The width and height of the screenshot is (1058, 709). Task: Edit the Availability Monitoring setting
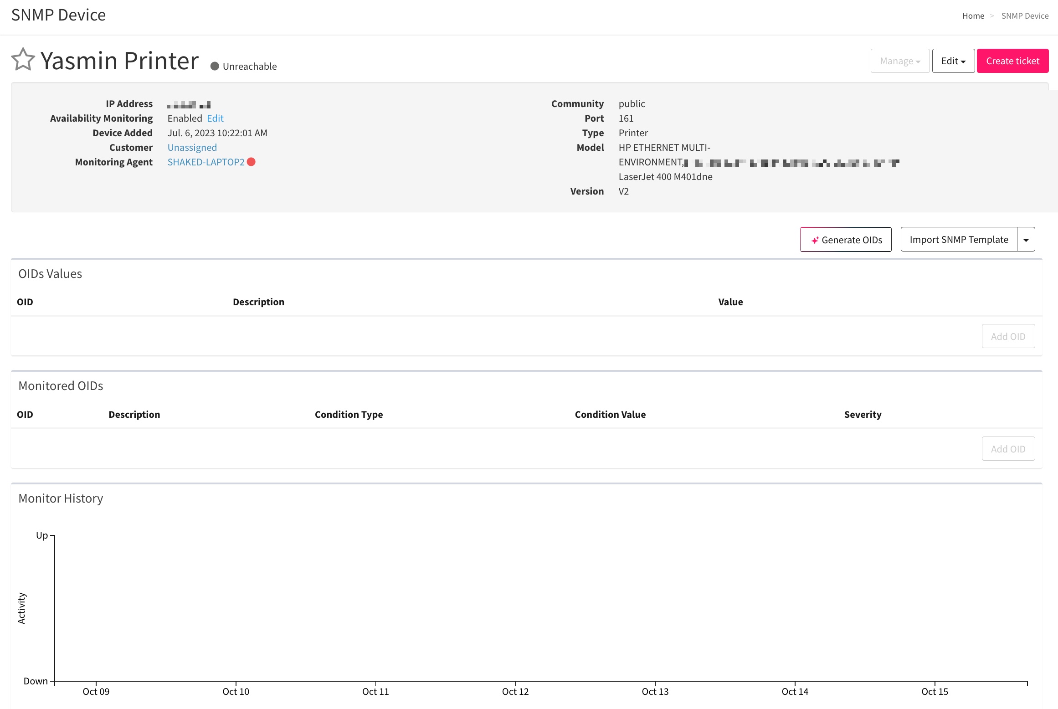pyautogui.click(x=215, y=118)
